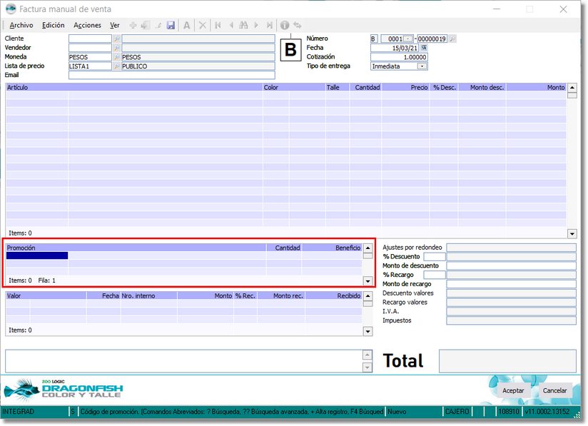Expand the Tipo de entrega dropdown
This screenshot has width=588, height=426.
click(422, 66)
